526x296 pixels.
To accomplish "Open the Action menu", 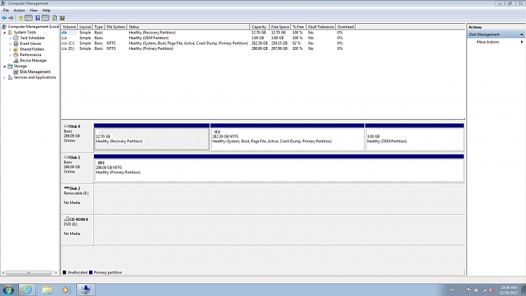I will 19,11.
